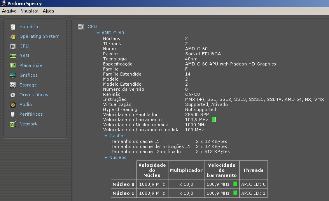
Task: Select the '2 x 512 KBytes' L2 cache value
Action: [x=213, y=152]
